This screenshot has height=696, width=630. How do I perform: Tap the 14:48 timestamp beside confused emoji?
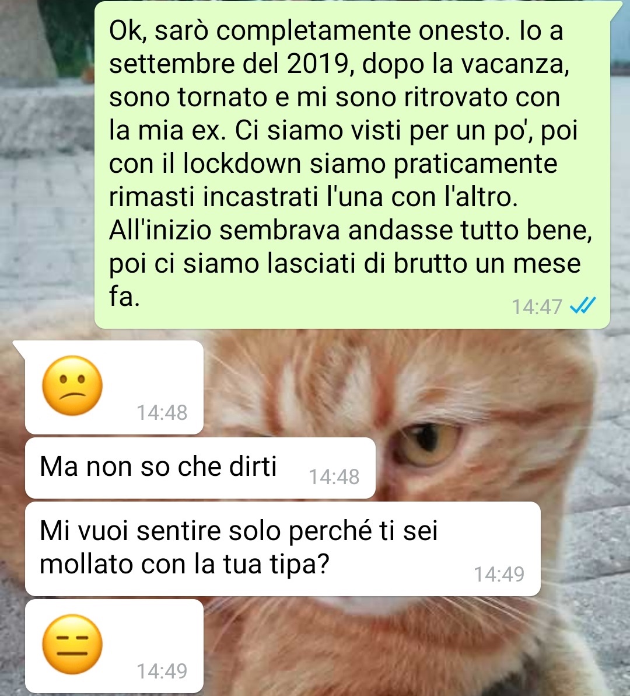point(162,412)
